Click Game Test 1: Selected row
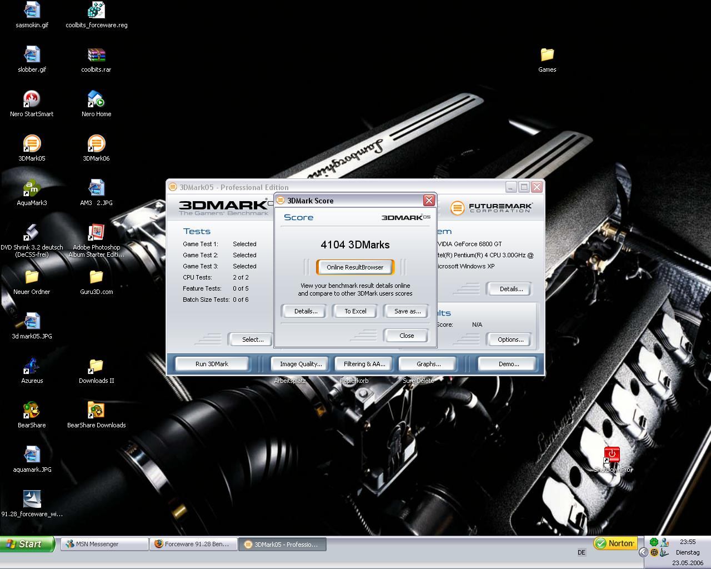This screenshot has height=569, width=711. 219,244
